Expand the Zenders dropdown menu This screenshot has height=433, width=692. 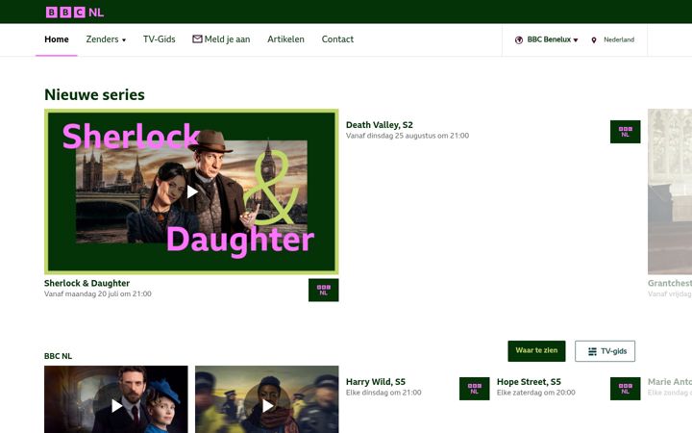tap(106, 39)
